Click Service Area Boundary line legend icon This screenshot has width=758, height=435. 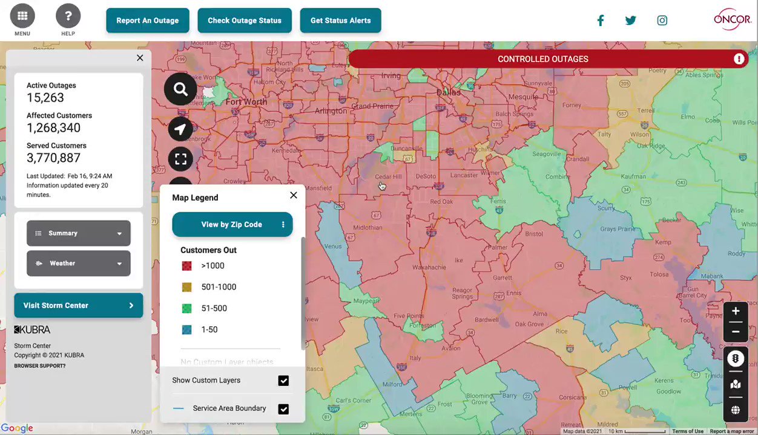pyautogui.click(x=178, y=409)
